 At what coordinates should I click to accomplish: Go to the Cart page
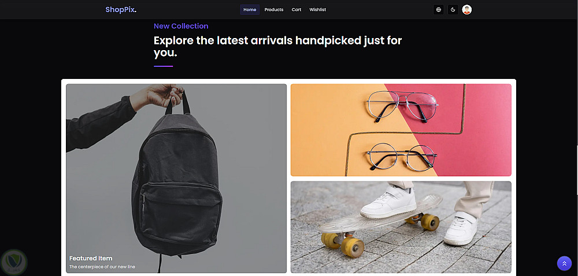[x=297, y=10]
